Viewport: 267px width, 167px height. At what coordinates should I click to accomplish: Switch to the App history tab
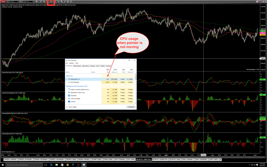[x=85, y=66]
